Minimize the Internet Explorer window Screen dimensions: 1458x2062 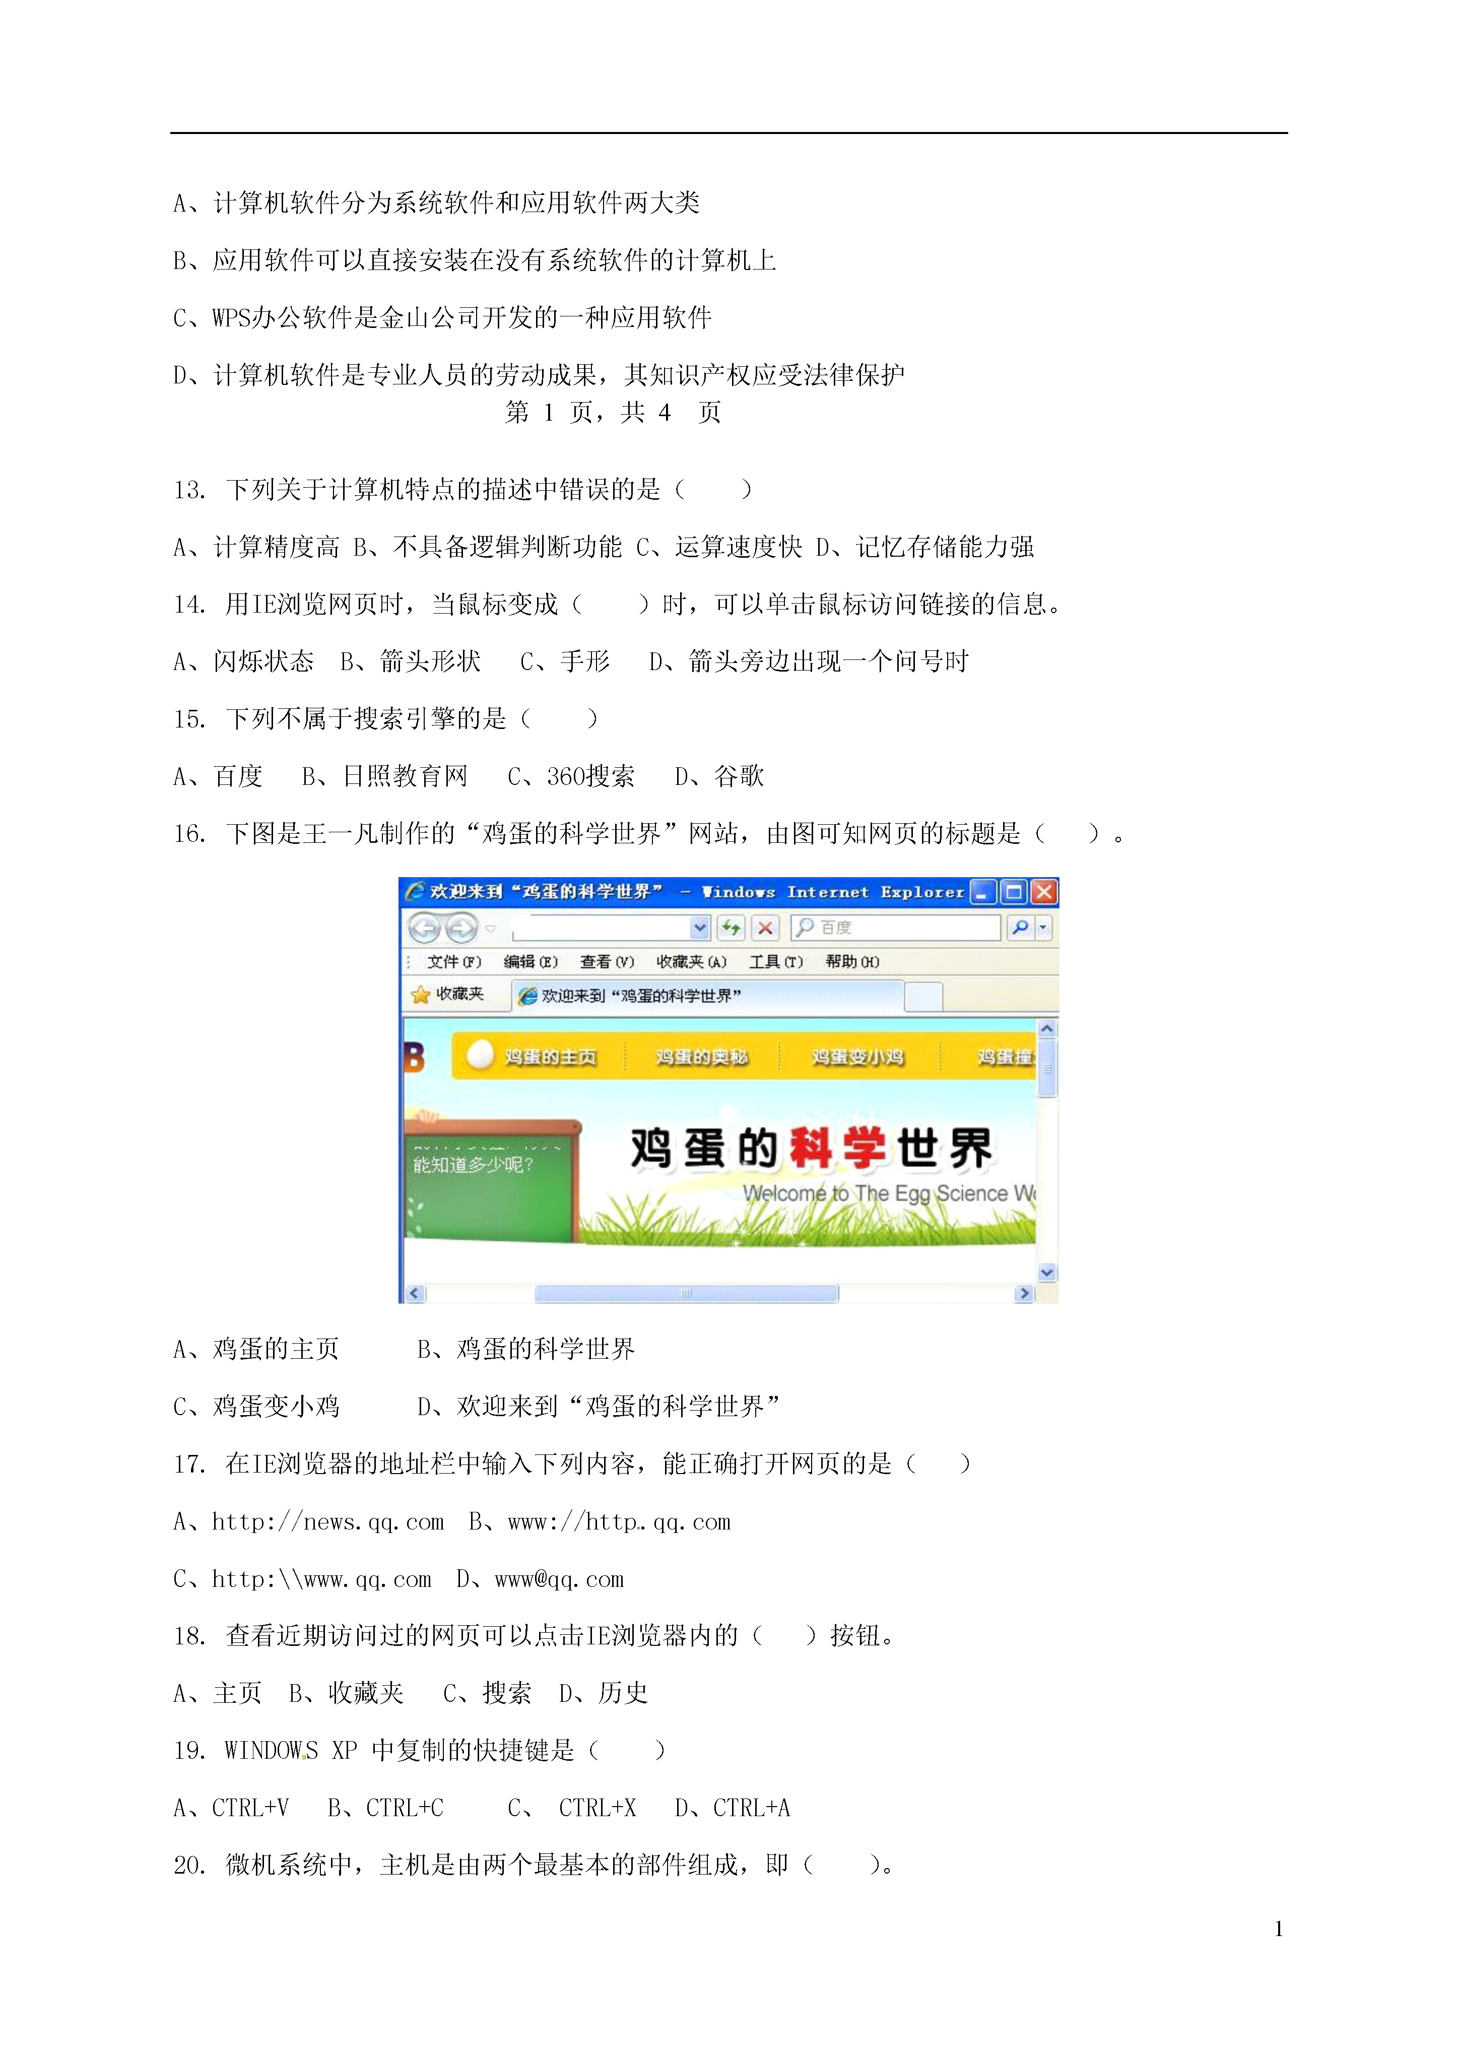click(x=984, y=892)
